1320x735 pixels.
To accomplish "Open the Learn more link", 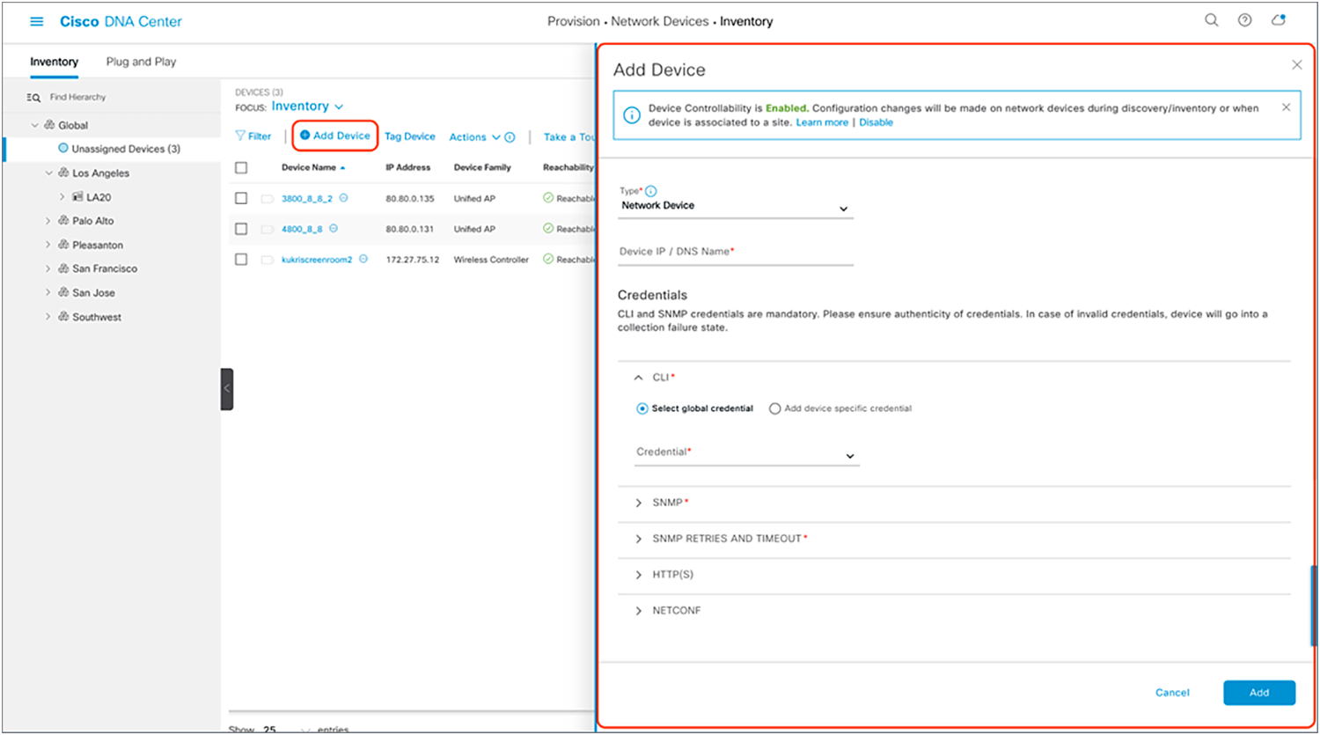I will tap(822, 122).
